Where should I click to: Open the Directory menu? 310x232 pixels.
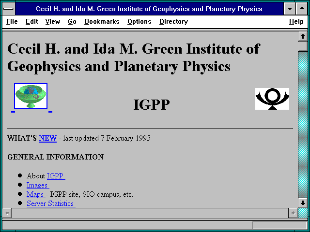coord(173,21)
